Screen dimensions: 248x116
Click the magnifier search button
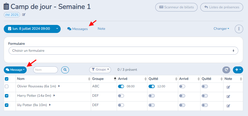(x=65, y=69)
